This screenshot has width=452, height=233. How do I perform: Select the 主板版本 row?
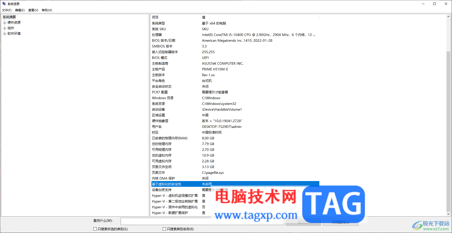click(x=235, y=75)
